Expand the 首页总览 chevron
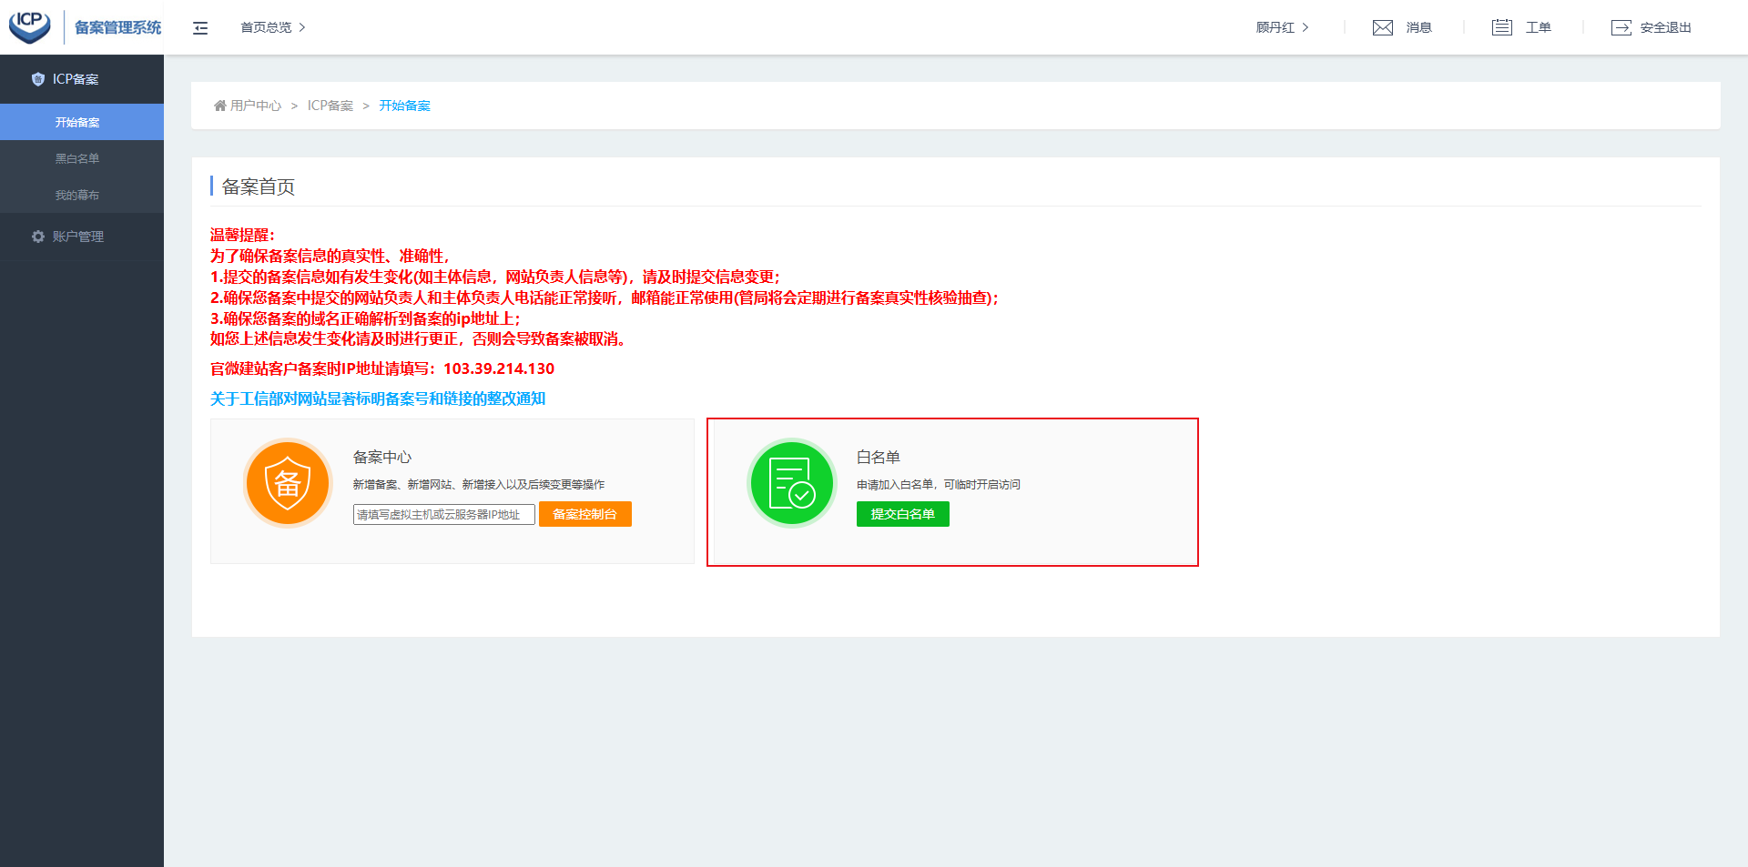The width and height of the screenshot is (1748, 867). [x=302, y=27]
